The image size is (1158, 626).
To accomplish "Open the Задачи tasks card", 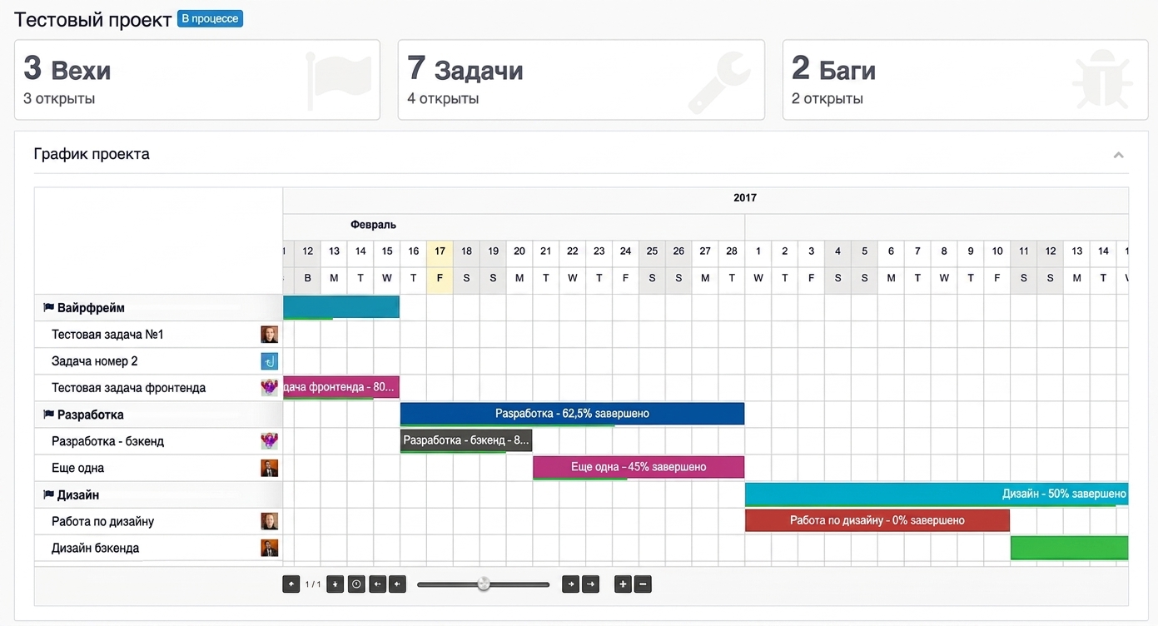I will [x=581, y=80].
